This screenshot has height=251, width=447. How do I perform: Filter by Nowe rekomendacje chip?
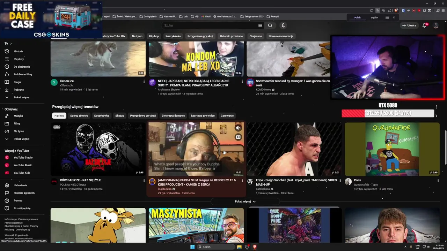[x=281, y=36]
